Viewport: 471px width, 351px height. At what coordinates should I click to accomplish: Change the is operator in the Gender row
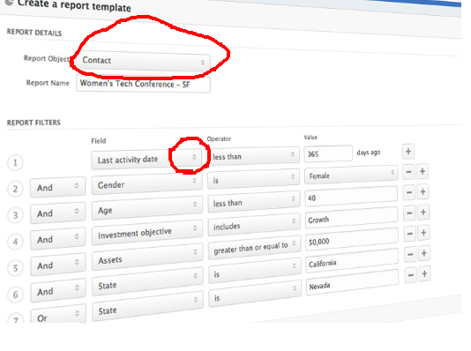254,179
